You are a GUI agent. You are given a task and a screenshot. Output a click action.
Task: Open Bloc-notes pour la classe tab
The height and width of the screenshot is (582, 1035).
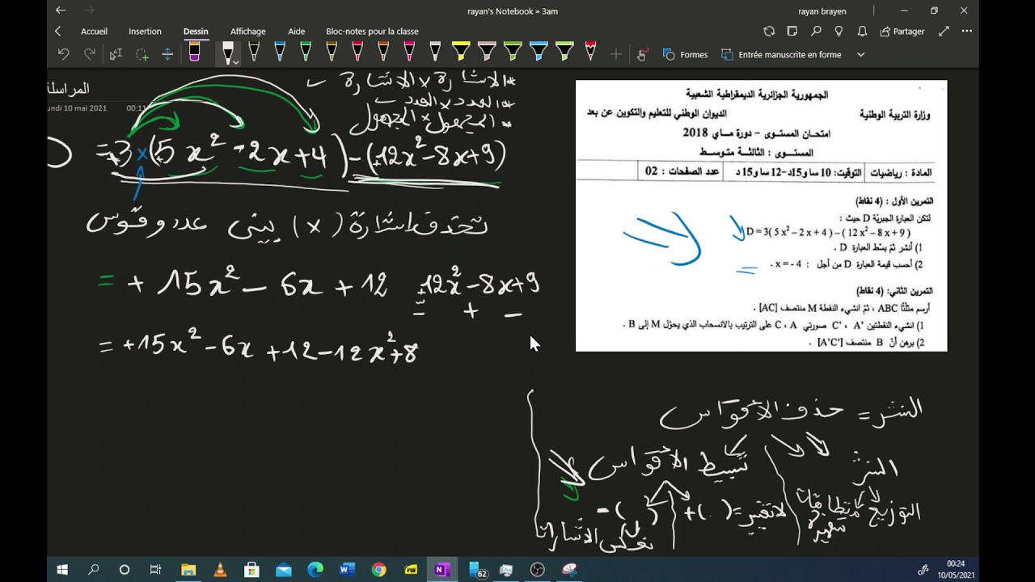point(372,32)
